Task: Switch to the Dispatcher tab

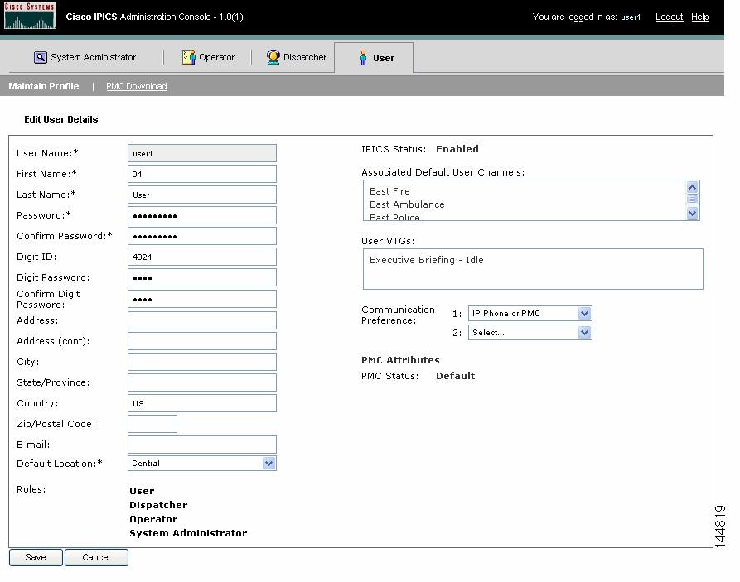Action: click(297, 57)
